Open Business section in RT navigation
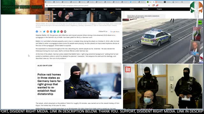Image resolution: width=204 pixels, height=114 pixels. (118, 9)
